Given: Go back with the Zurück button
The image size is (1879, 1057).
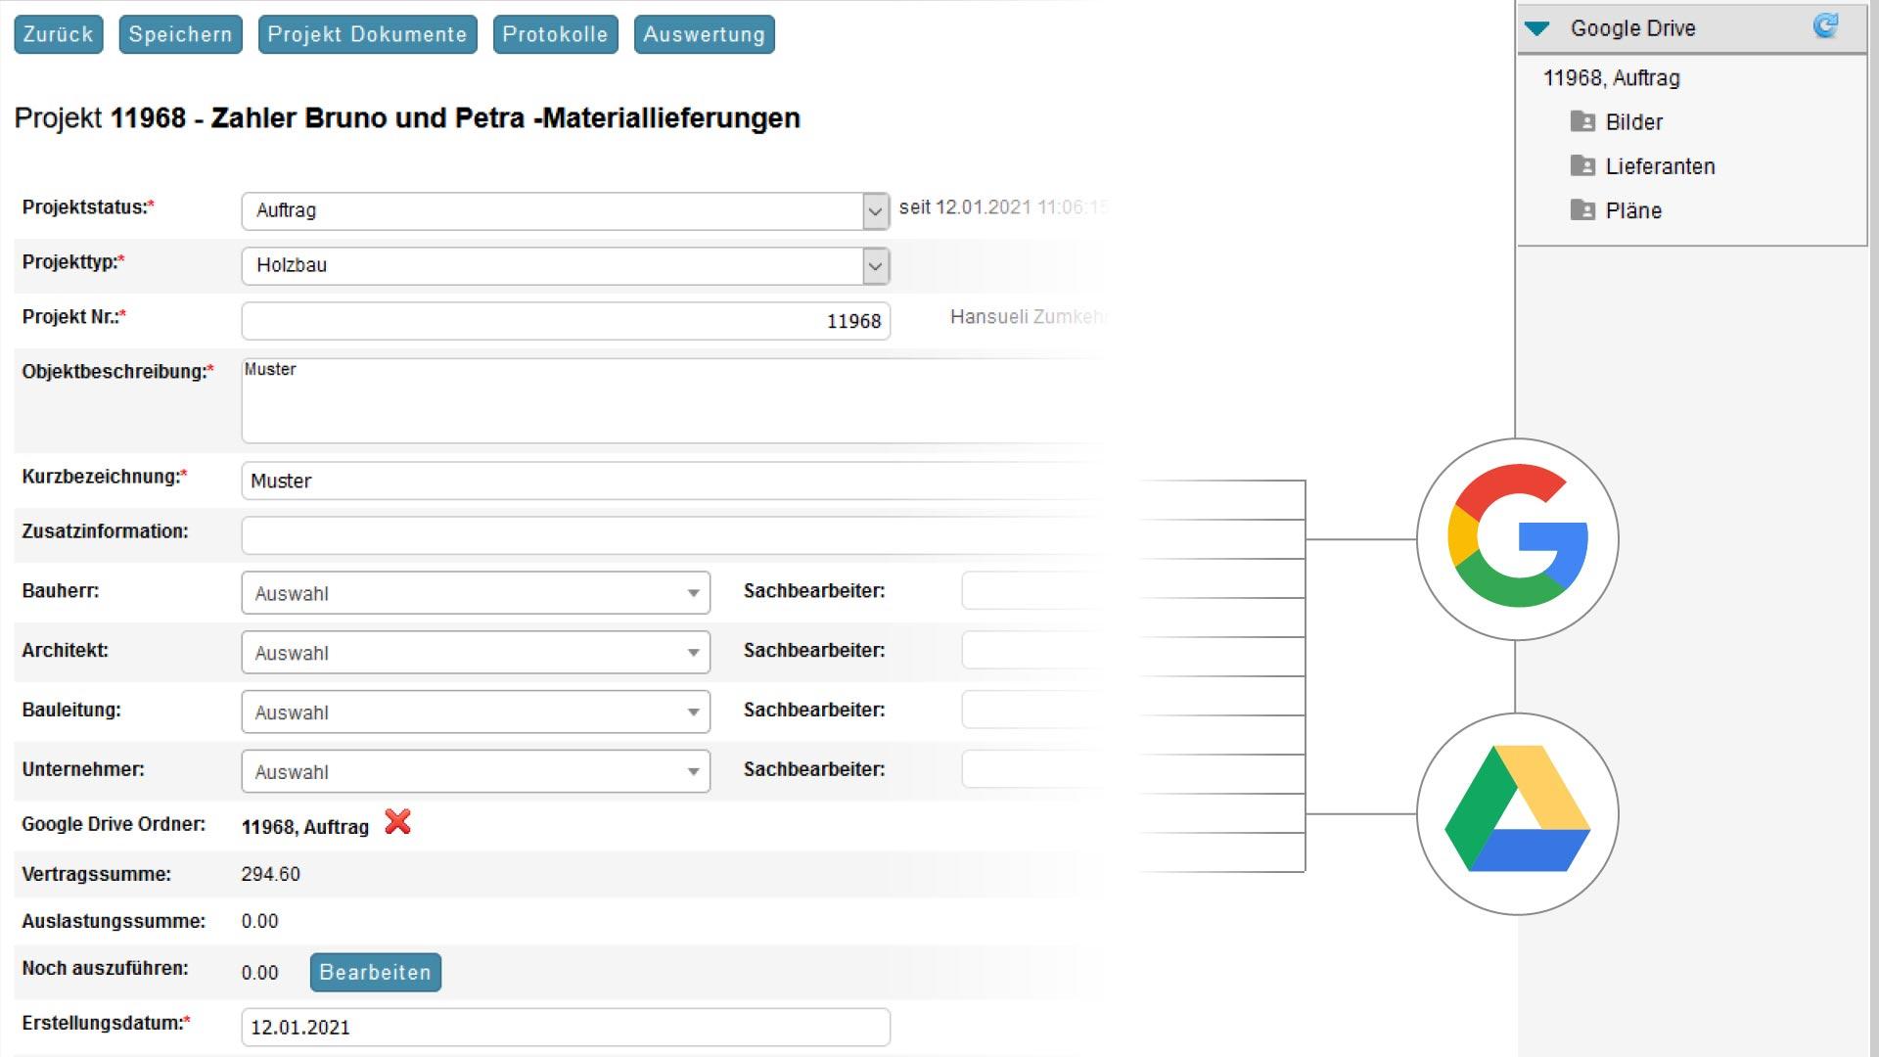Looking at the screenshot, I should pyautogui.click(x=58, y=34).
